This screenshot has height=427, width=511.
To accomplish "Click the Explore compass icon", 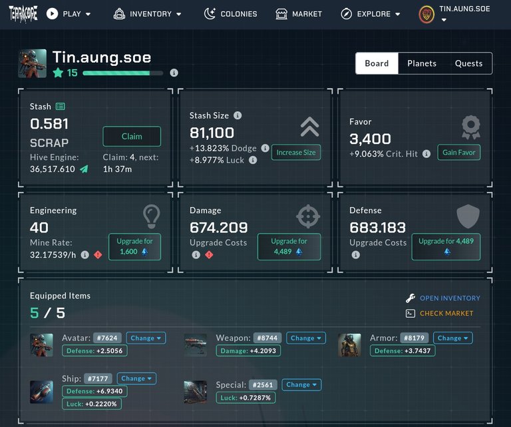I will tap(346, 14).
